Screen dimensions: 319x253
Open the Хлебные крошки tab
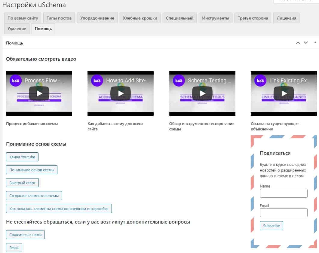point(140,18)
